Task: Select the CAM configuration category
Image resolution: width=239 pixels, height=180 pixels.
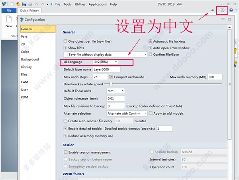Action: click(x=24, y=82)
